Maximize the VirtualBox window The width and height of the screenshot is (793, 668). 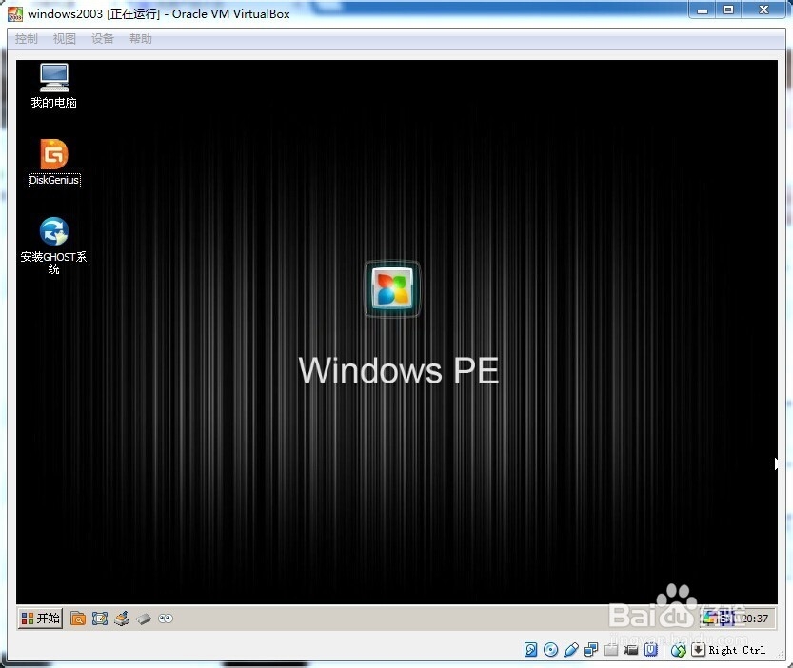728,10
